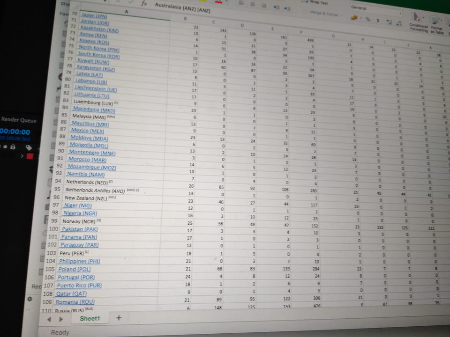Open the Japan (JPN) link
Viewport: 450px width, 337px height.
click(94, 16)
